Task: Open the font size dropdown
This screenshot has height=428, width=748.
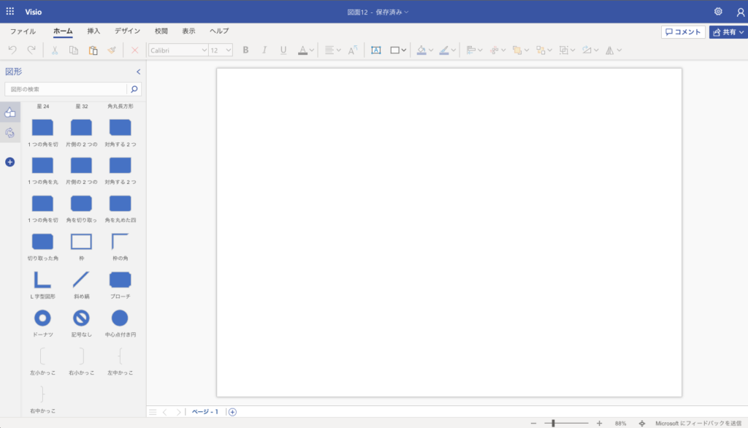Action: tap(229, 50)
